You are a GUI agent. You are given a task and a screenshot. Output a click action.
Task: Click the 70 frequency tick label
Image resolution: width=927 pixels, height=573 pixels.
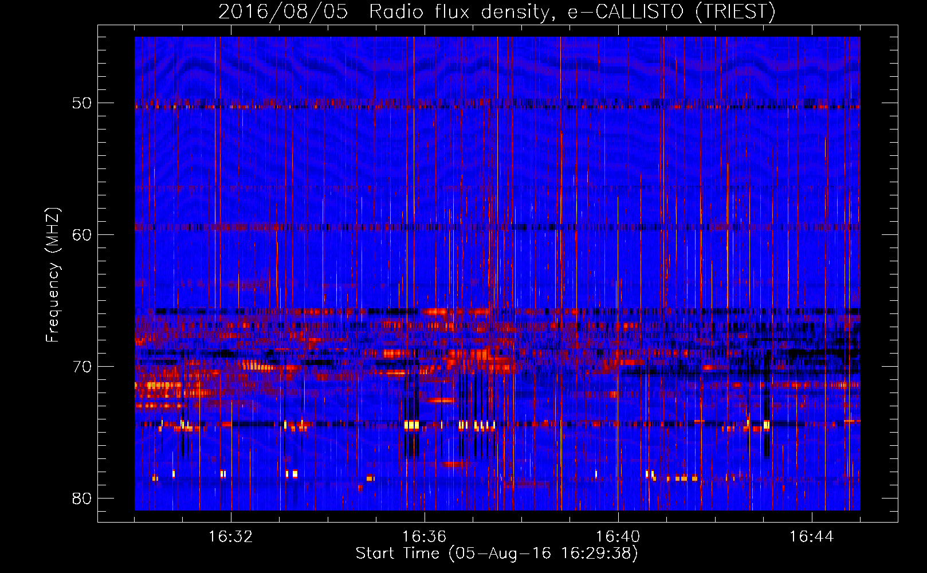(82, 366)
